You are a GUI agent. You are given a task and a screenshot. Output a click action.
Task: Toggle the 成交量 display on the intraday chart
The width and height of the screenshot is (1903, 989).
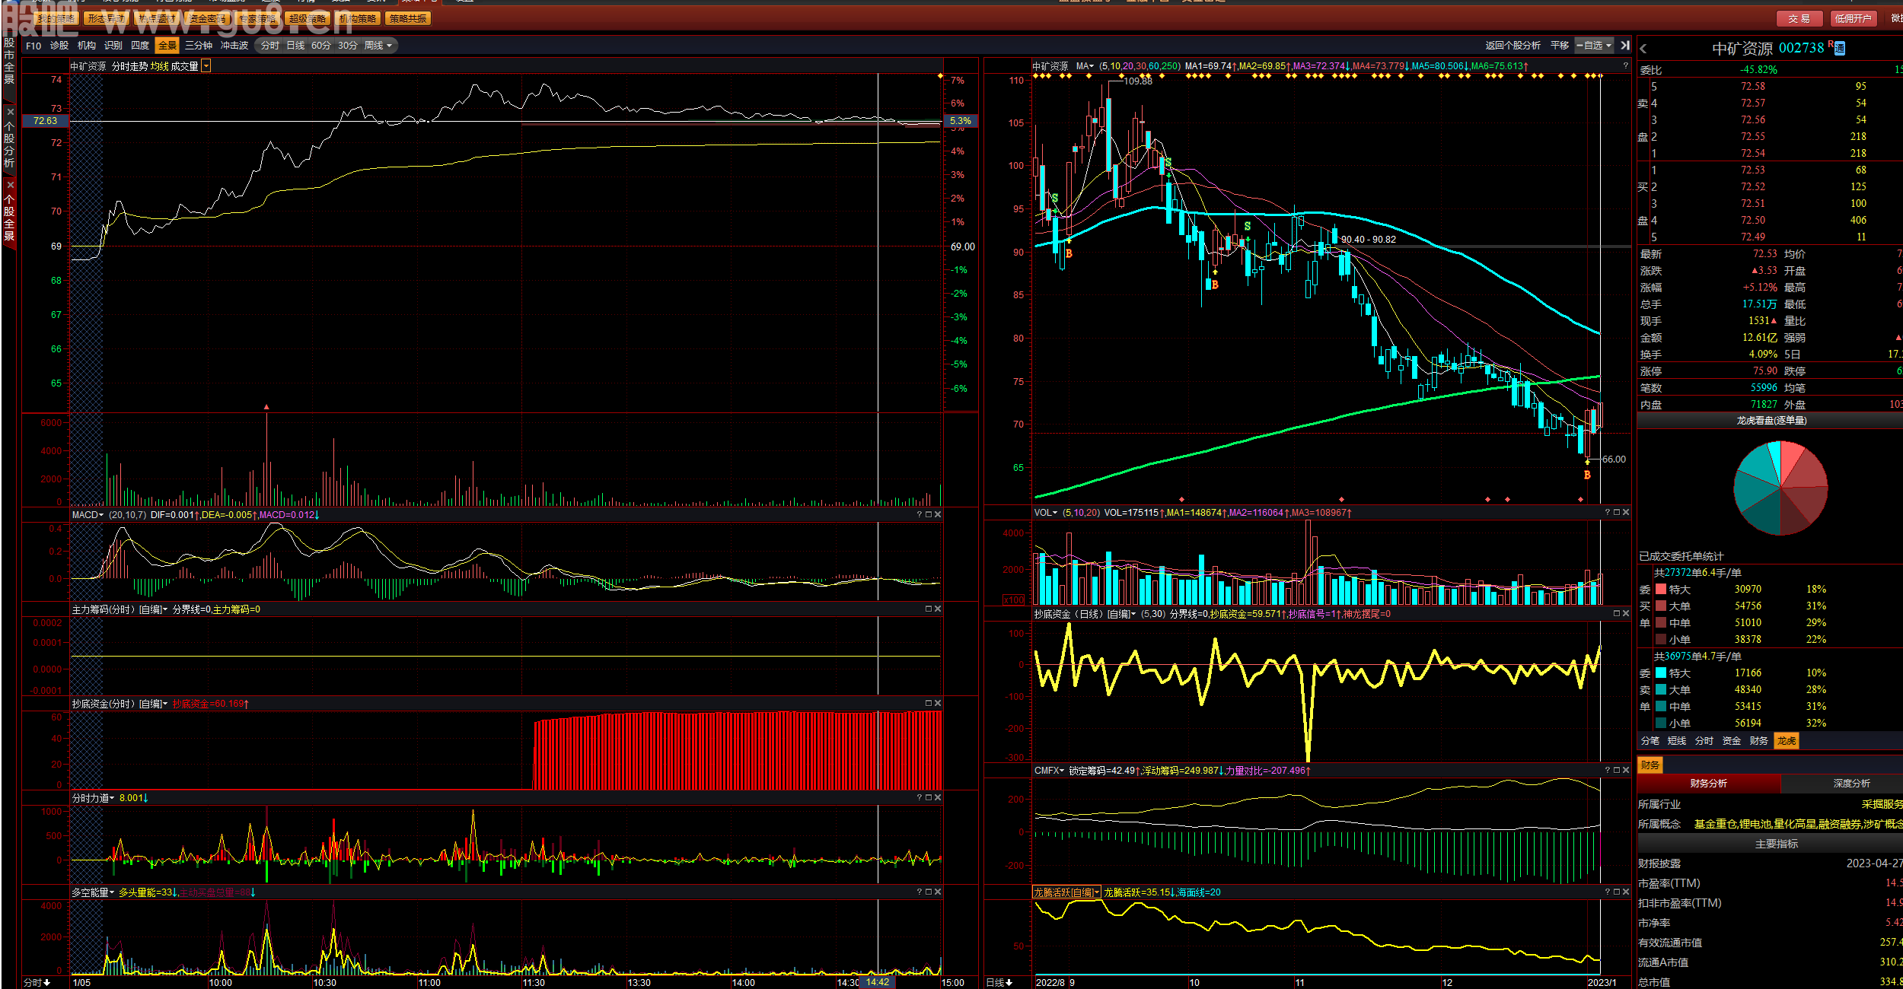pos(184,67)
